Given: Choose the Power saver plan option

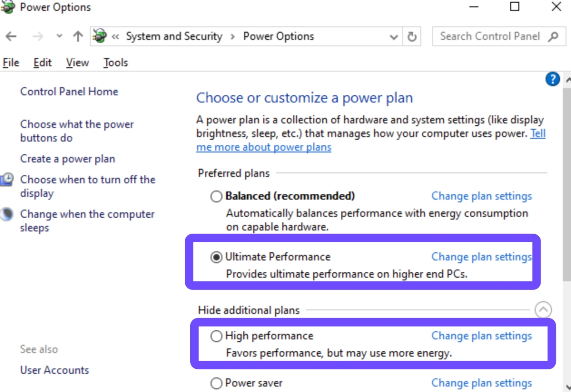Looking at the screenshot, I should click(216, 383).
